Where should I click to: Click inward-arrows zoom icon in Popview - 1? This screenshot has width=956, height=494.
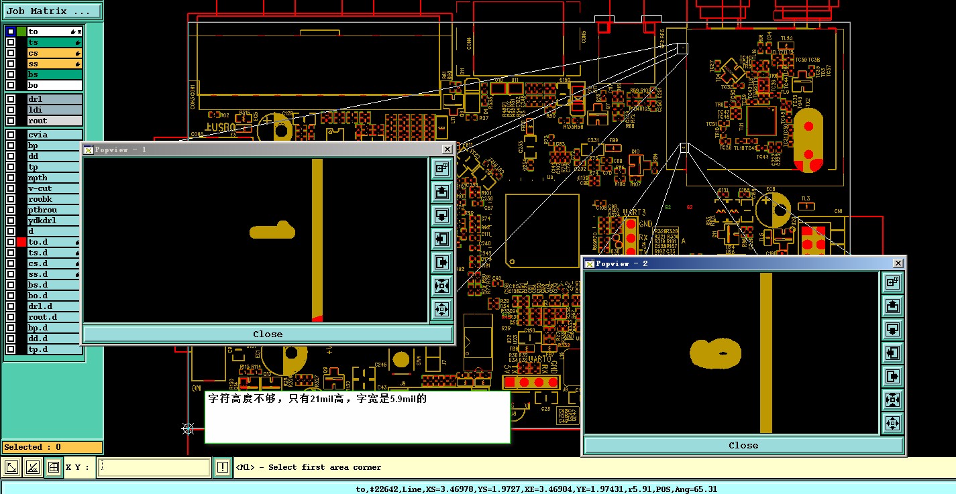[x=441, y=286]
